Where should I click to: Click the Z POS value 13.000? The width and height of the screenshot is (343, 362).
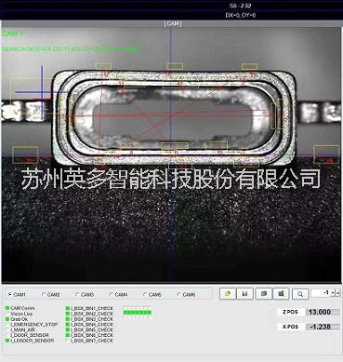[322, 312]
